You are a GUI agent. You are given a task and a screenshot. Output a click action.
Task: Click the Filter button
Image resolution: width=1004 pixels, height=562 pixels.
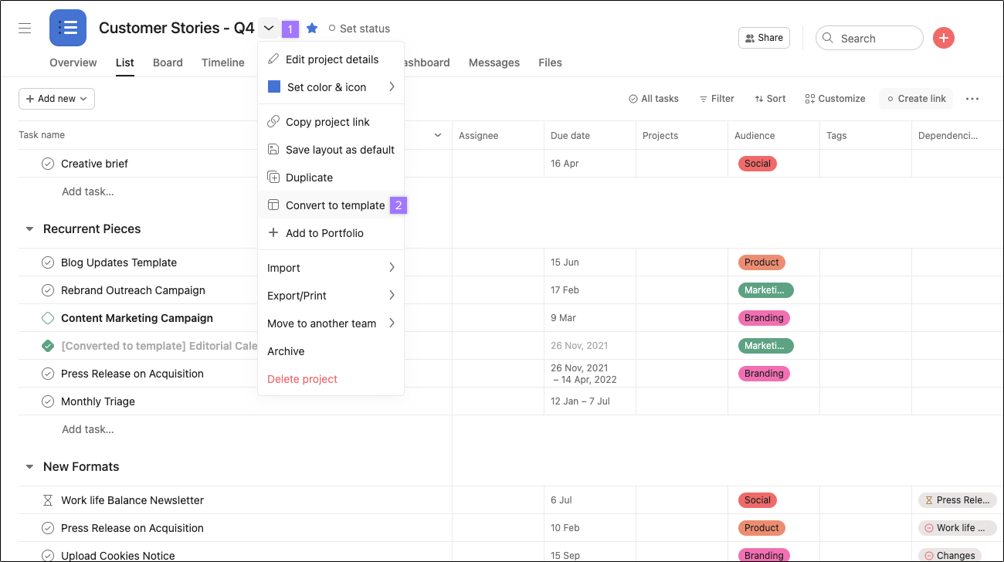click(x=717, y=99)
